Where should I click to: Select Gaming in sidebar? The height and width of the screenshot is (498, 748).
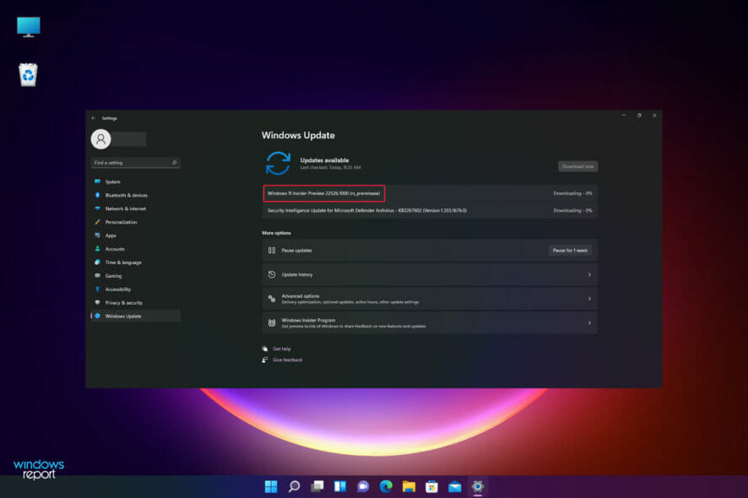pos(135,276)
